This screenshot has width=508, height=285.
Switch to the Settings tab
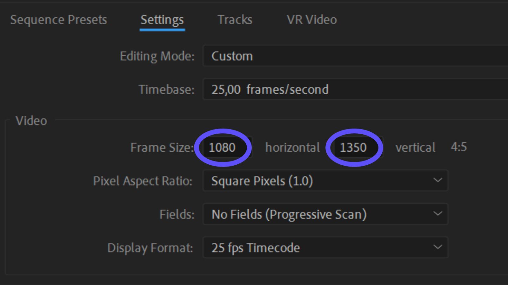pyautogui.click(x=162, y=20)
